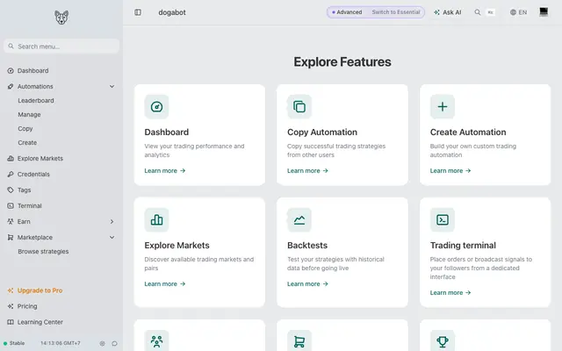562x351 pixels.
Task: Go to Leaderboard submenu item
Action: tap(36, 101)
